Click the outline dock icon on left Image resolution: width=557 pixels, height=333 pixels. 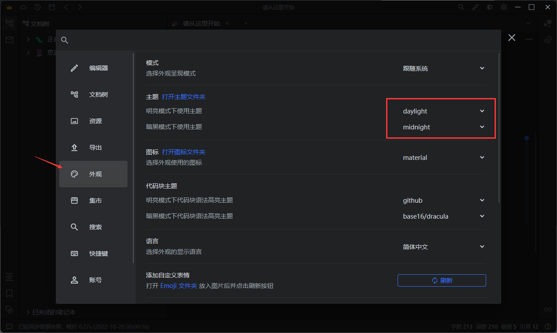pos(9,277)
